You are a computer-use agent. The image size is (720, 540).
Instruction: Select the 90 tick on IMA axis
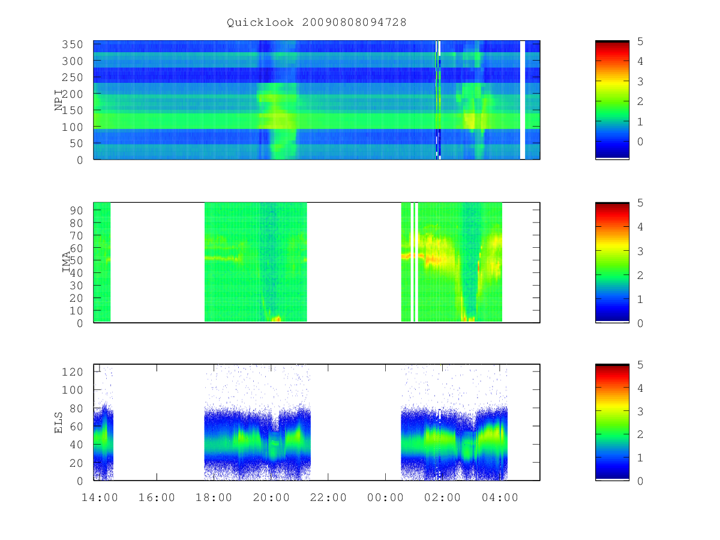[x=78, y=210]
